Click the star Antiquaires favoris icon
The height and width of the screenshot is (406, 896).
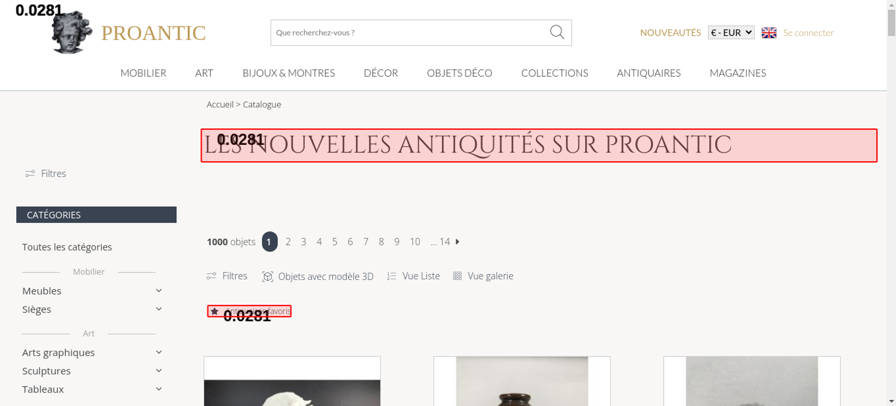pos(215,311)
